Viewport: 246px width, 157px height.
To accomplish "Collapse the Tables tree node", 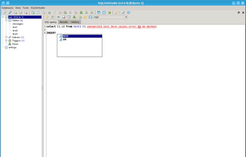I will [x=6, y=20].
